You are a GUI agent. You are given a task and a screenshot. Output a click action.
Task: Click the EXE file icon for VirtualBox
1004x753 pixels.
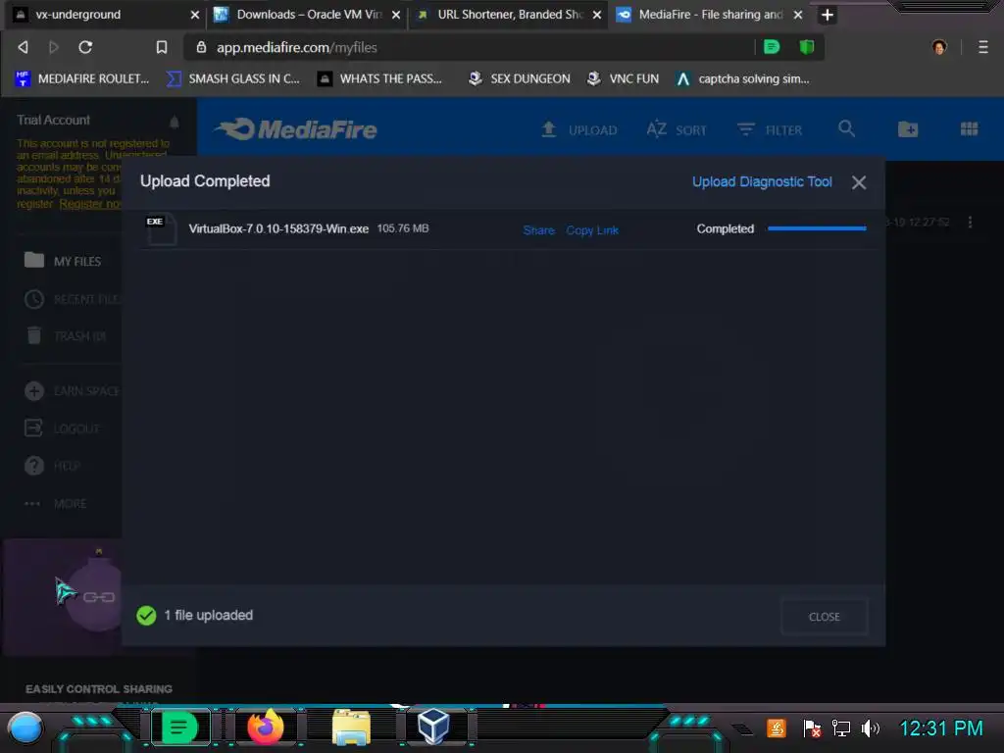[160, 229]
